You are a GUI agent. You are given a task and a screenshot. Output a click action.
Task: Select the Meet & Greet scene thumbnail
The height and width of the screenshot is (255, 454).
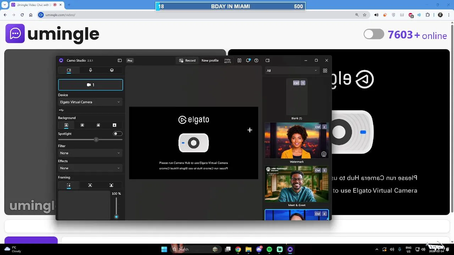297,184
